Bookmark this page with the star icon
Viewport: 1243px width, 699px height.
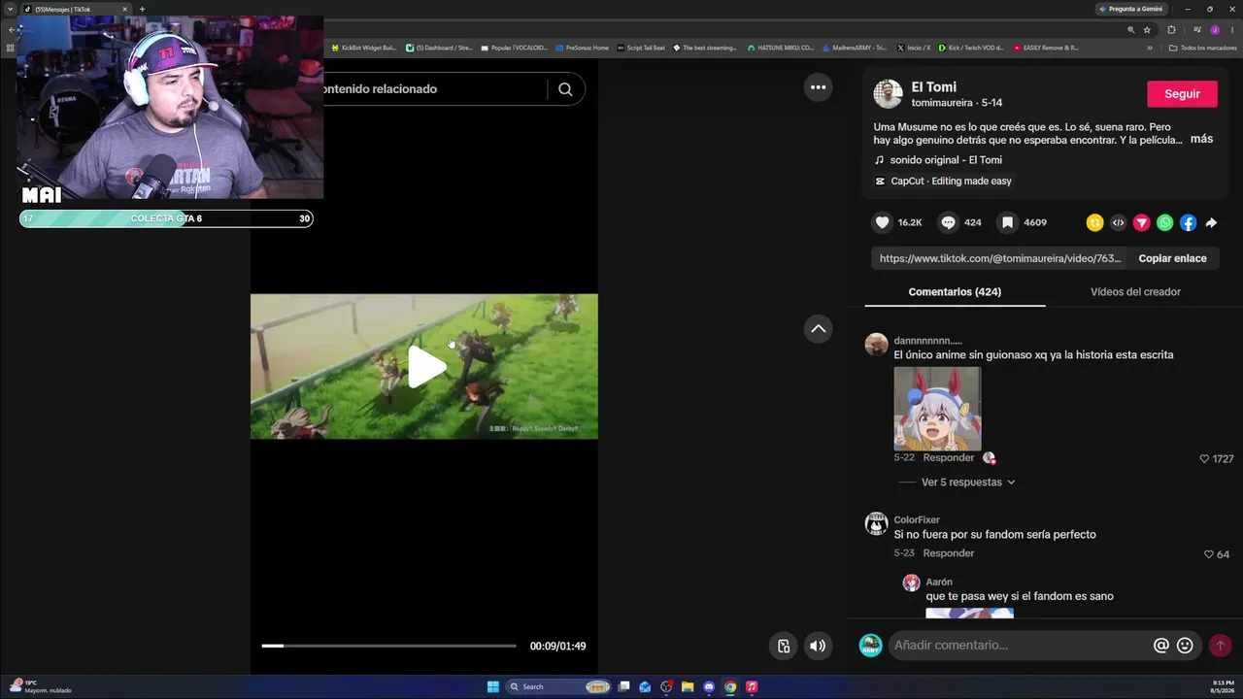pyautogui.click(x=1147, y=30)
